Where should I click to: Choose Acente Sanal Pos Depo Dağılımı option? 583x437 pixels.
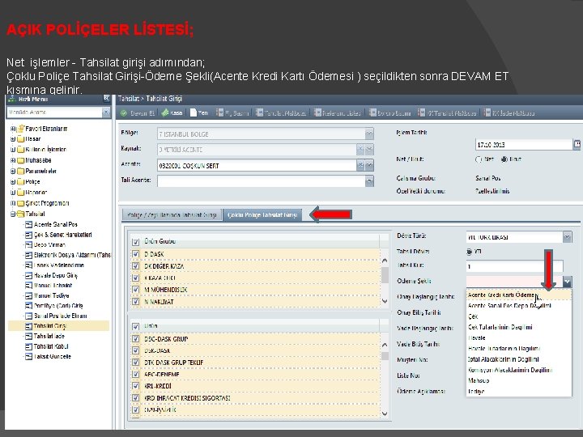tap(519, 305)
